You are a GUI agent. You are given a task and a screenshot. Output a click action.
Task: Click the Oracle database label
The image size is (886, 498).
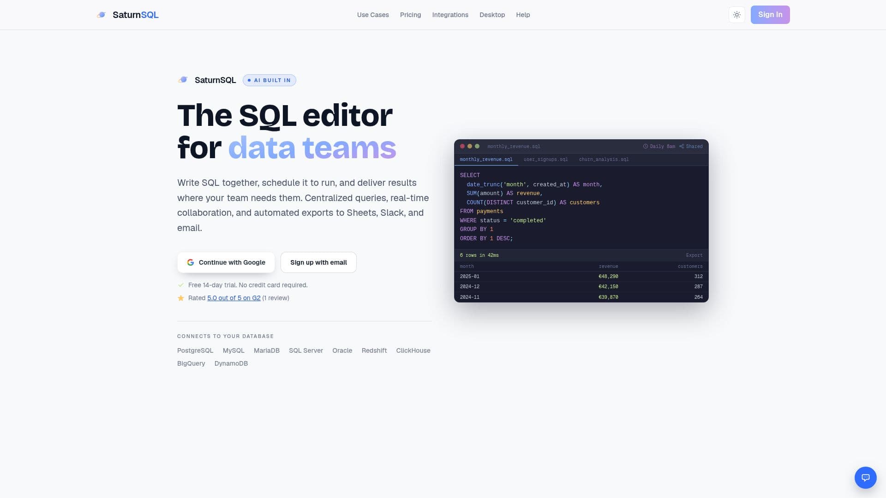[x=342, y=350]
